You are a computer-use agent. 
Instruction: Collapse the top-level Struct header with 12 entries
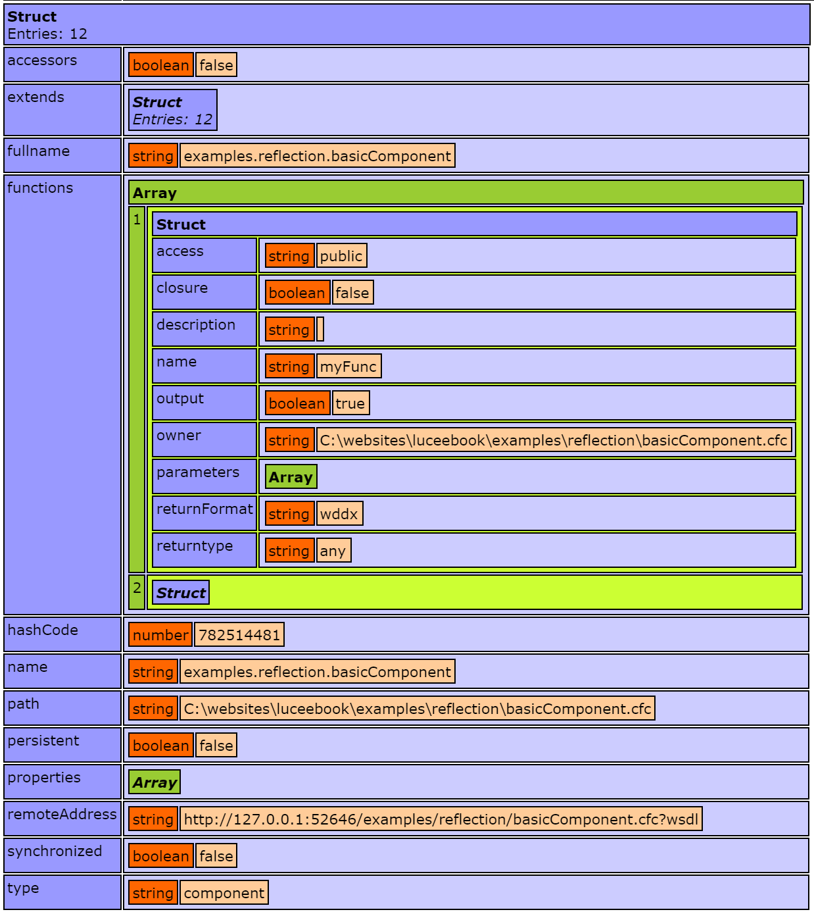(x=406, y=25)
